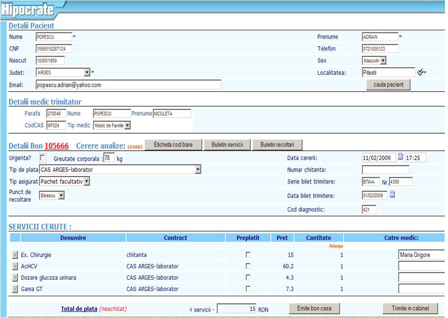Click the Denumire column header
This screenshot has width=448, height=318.
tap(73, 238)
